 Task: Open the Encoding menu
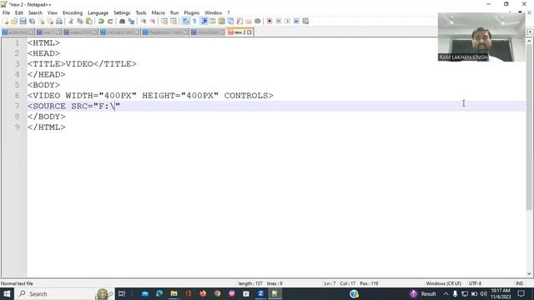tap(73, 12)
